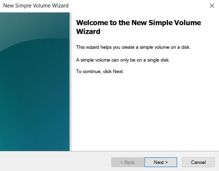Click the word 'Welcome' in the bold heading
This screenshot has height=171, width=219.
pos(92,23)
